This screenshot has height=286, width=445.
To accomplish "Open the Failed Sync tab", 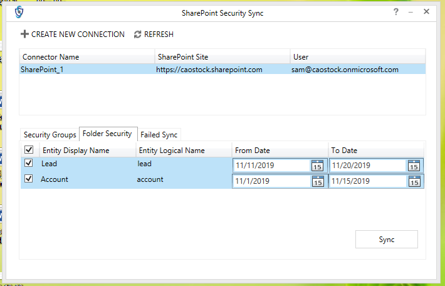I will click(x=159, y=135).
